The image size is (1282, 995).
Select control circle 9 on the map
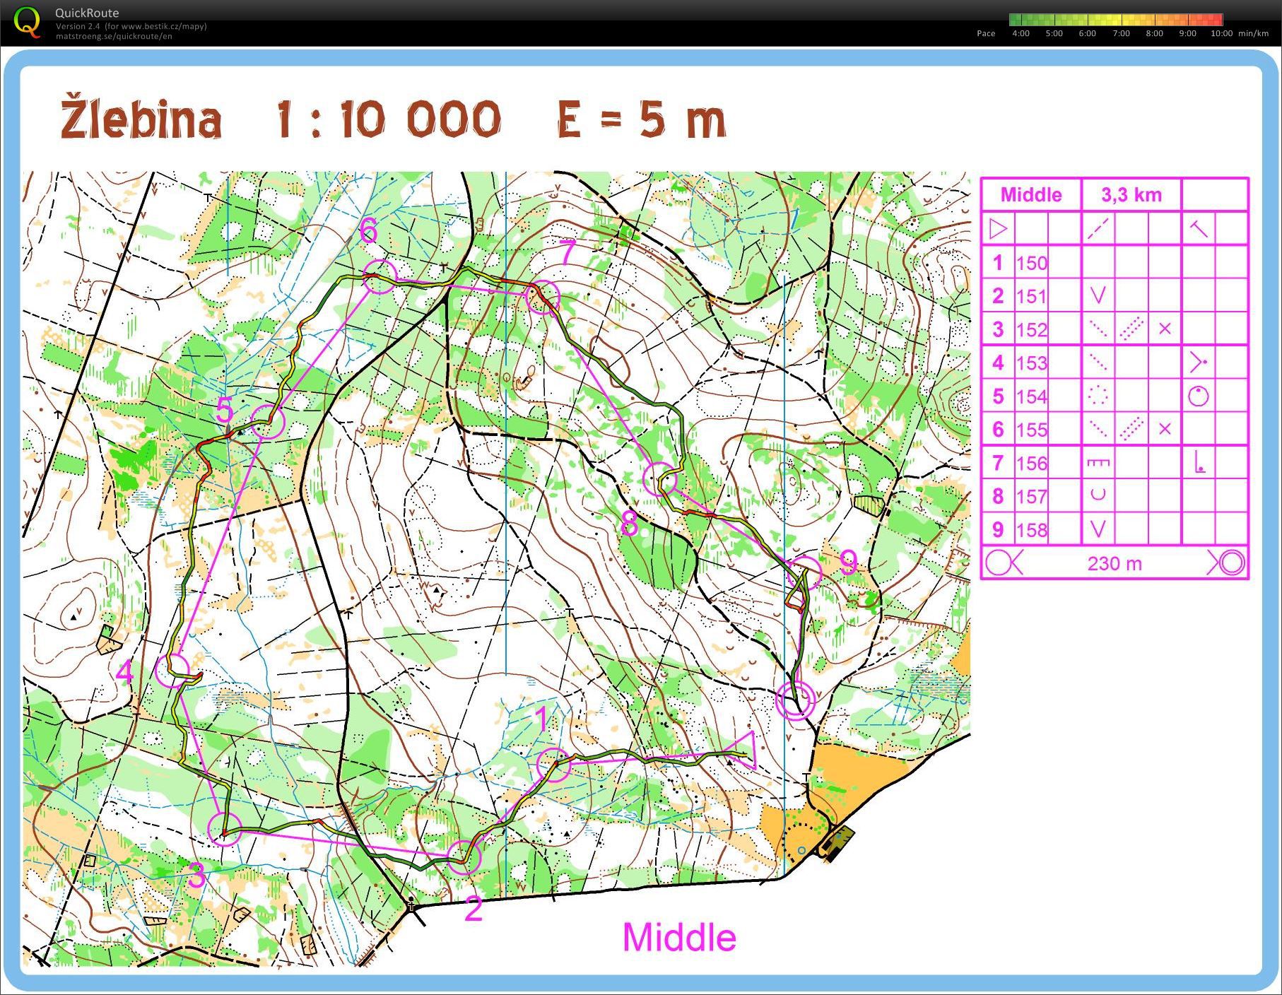[x=805, y=573]
